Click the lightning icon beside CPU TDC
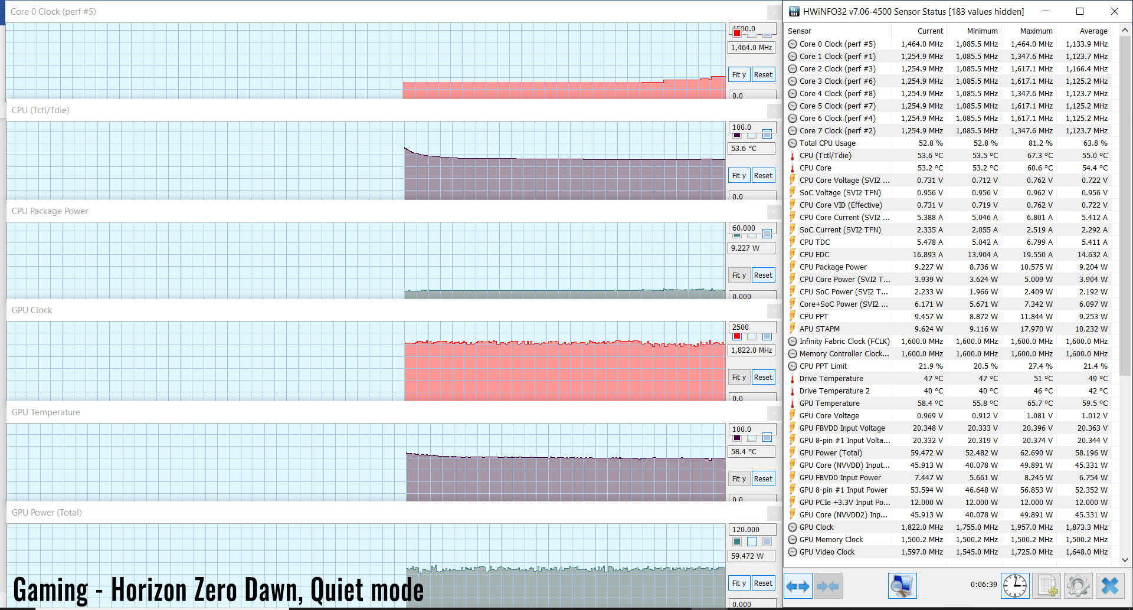1133x610 pixels. click(793, 242)
